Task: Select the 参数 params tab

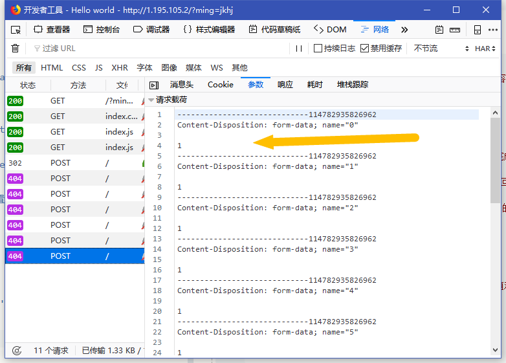Action: point(256,85)
